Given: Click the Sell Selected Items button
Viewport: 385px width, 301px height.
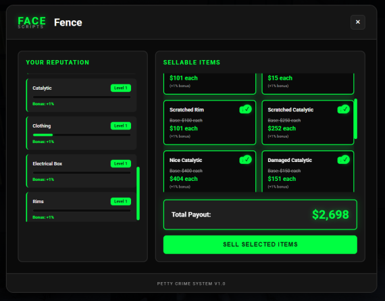Looking at the screenshot, I should tap(260, 244).
